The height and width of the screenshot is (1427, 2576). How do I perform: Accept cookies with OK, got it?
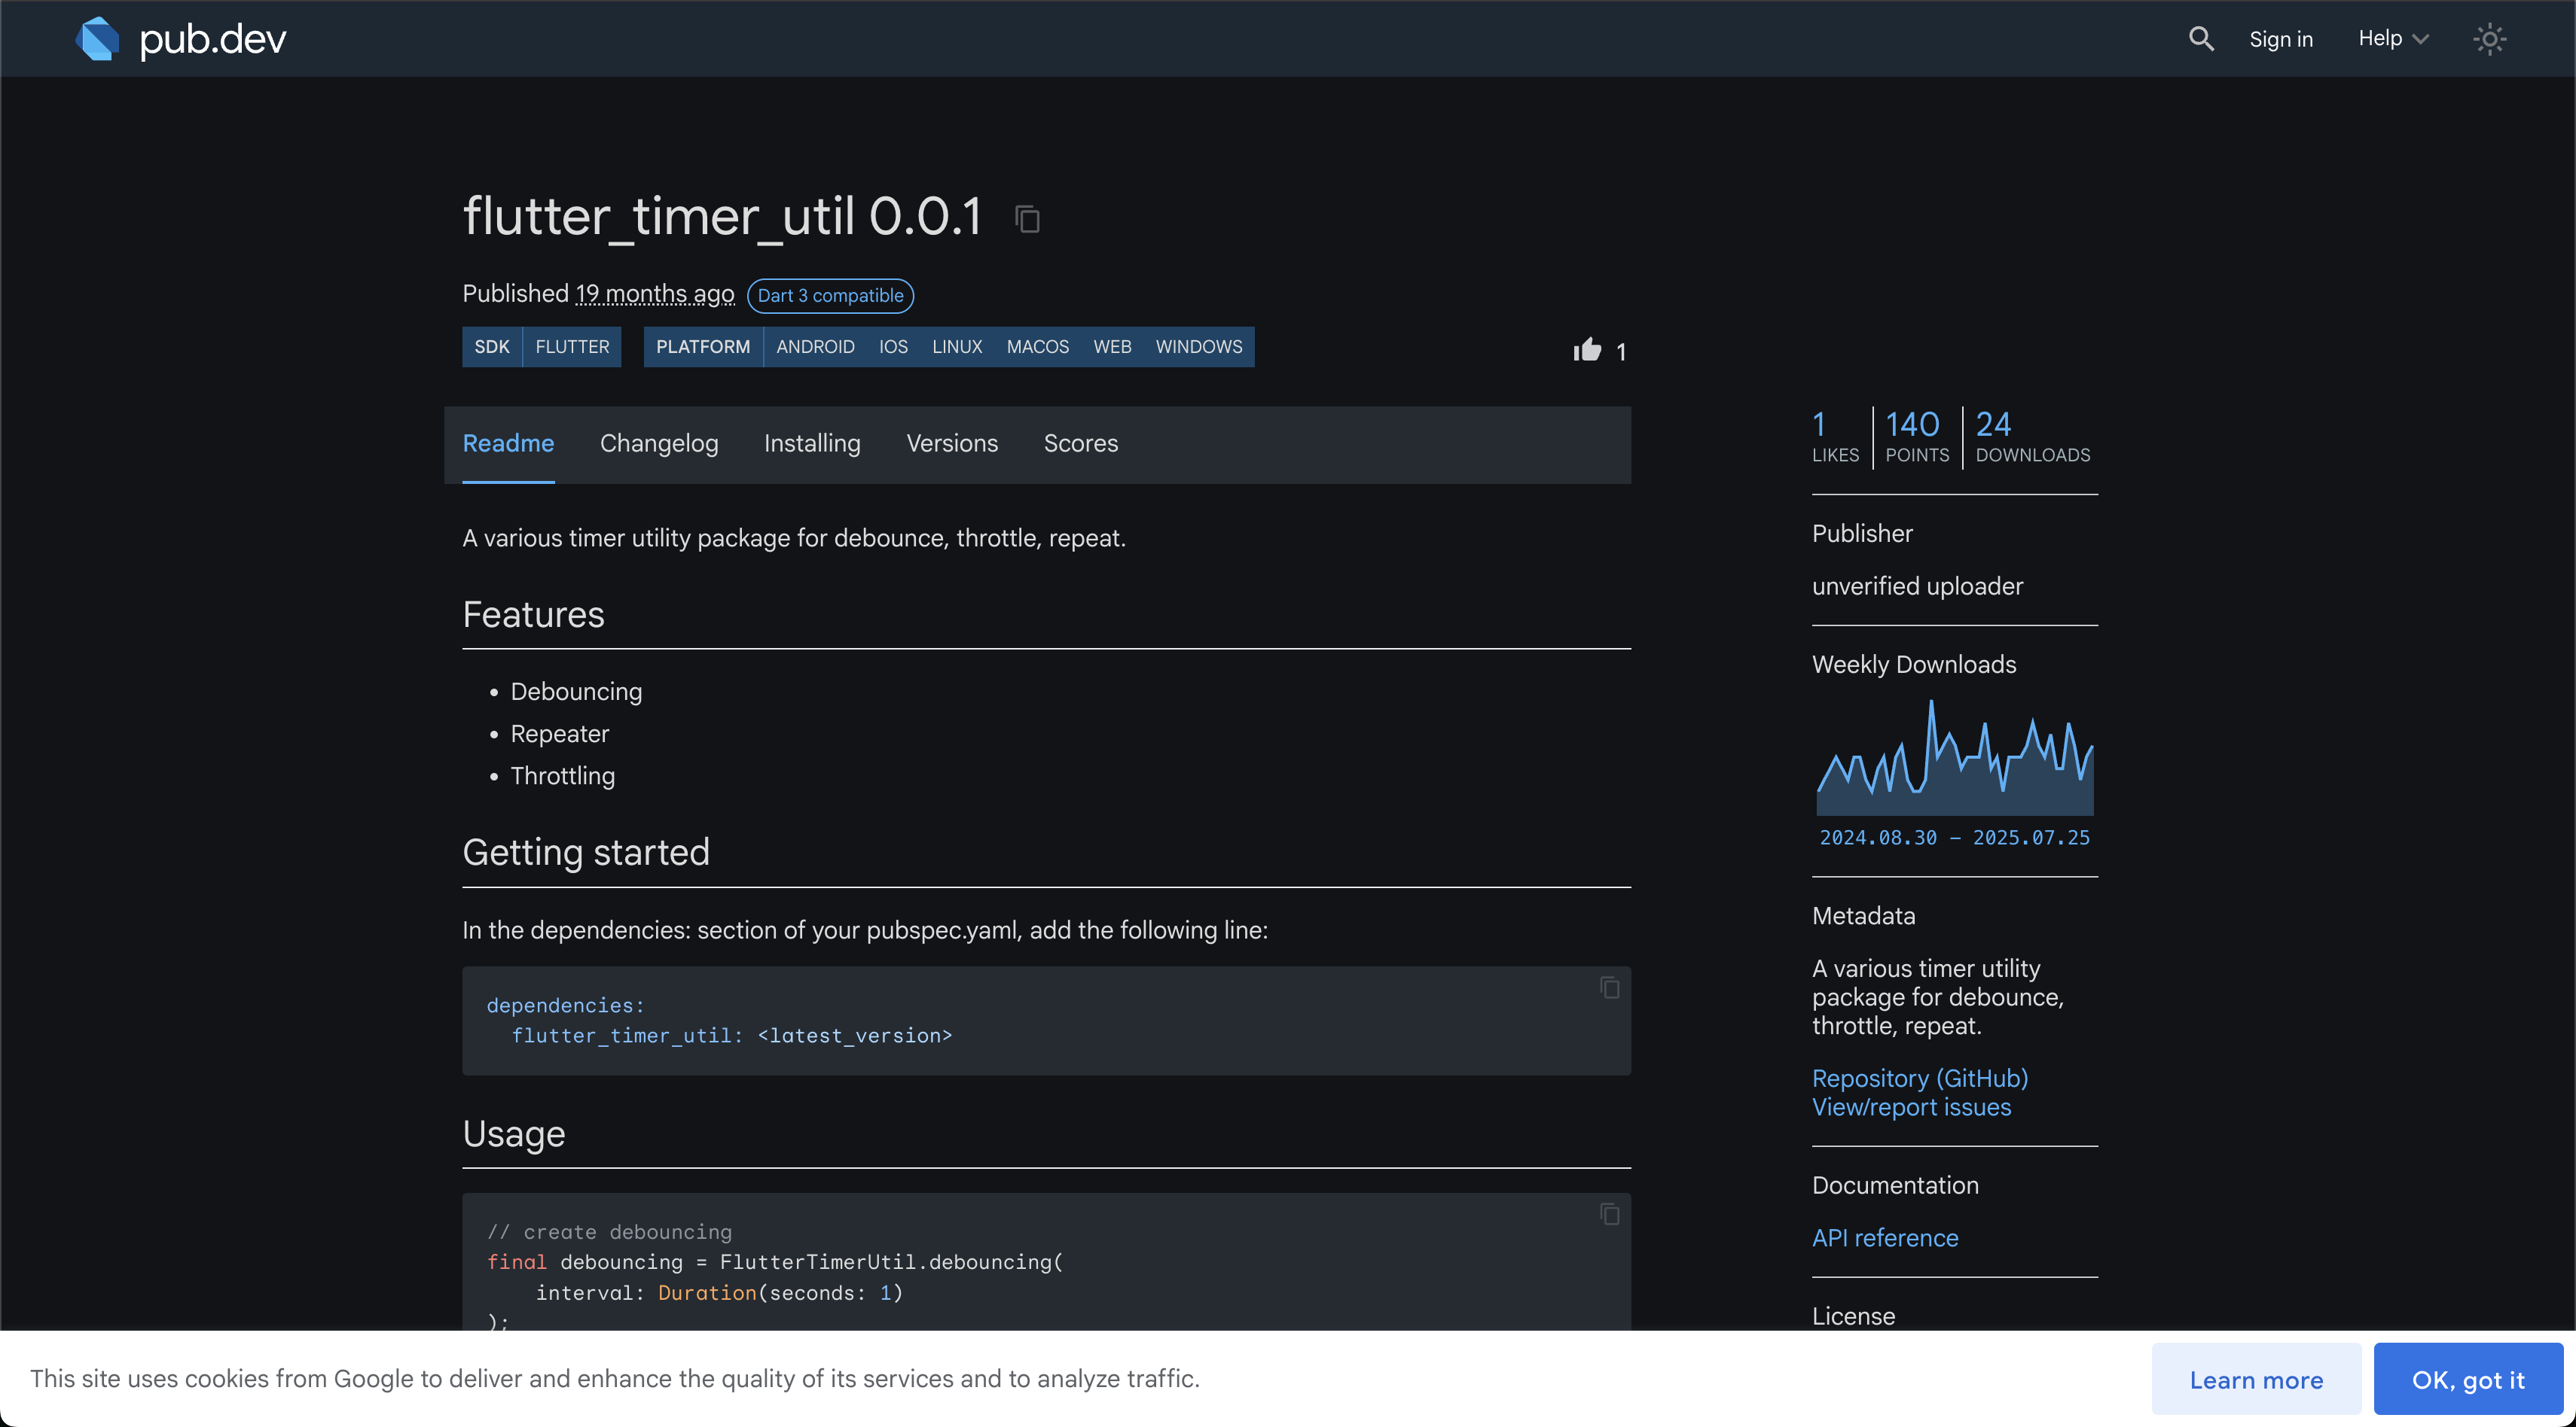click(x=2467, y=1379)
